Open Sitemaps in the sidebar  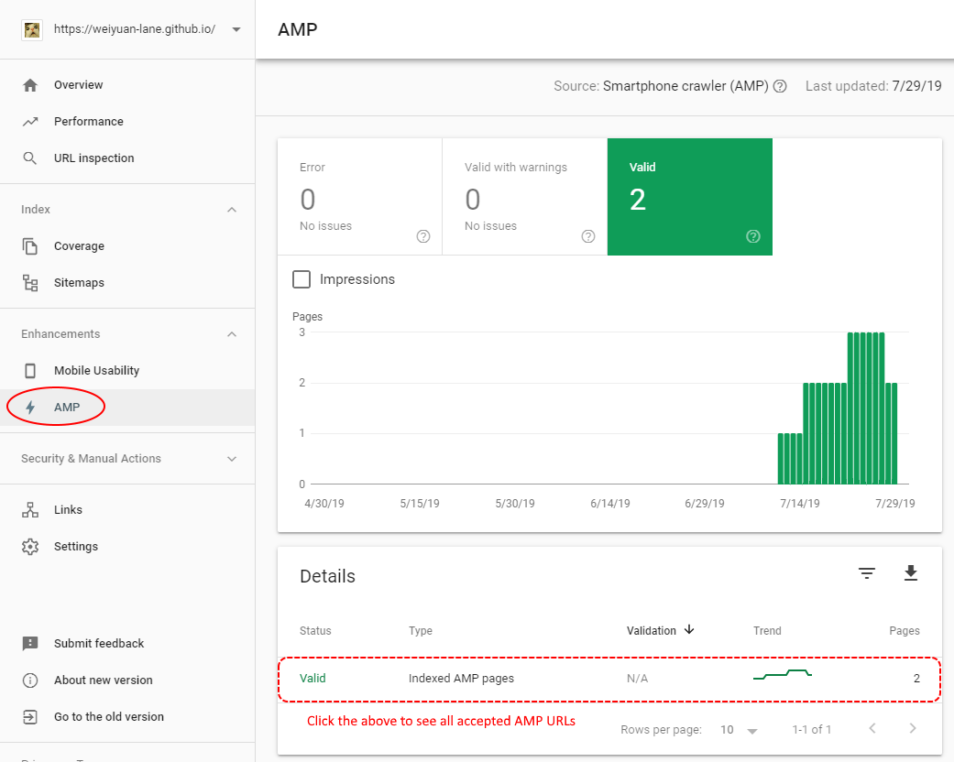[79, 283]
